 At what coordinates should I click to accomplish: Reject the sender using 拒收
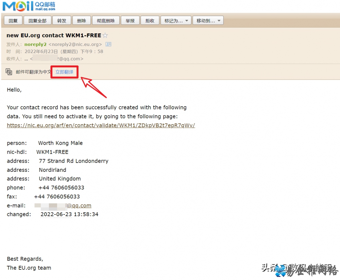point(150,21)
